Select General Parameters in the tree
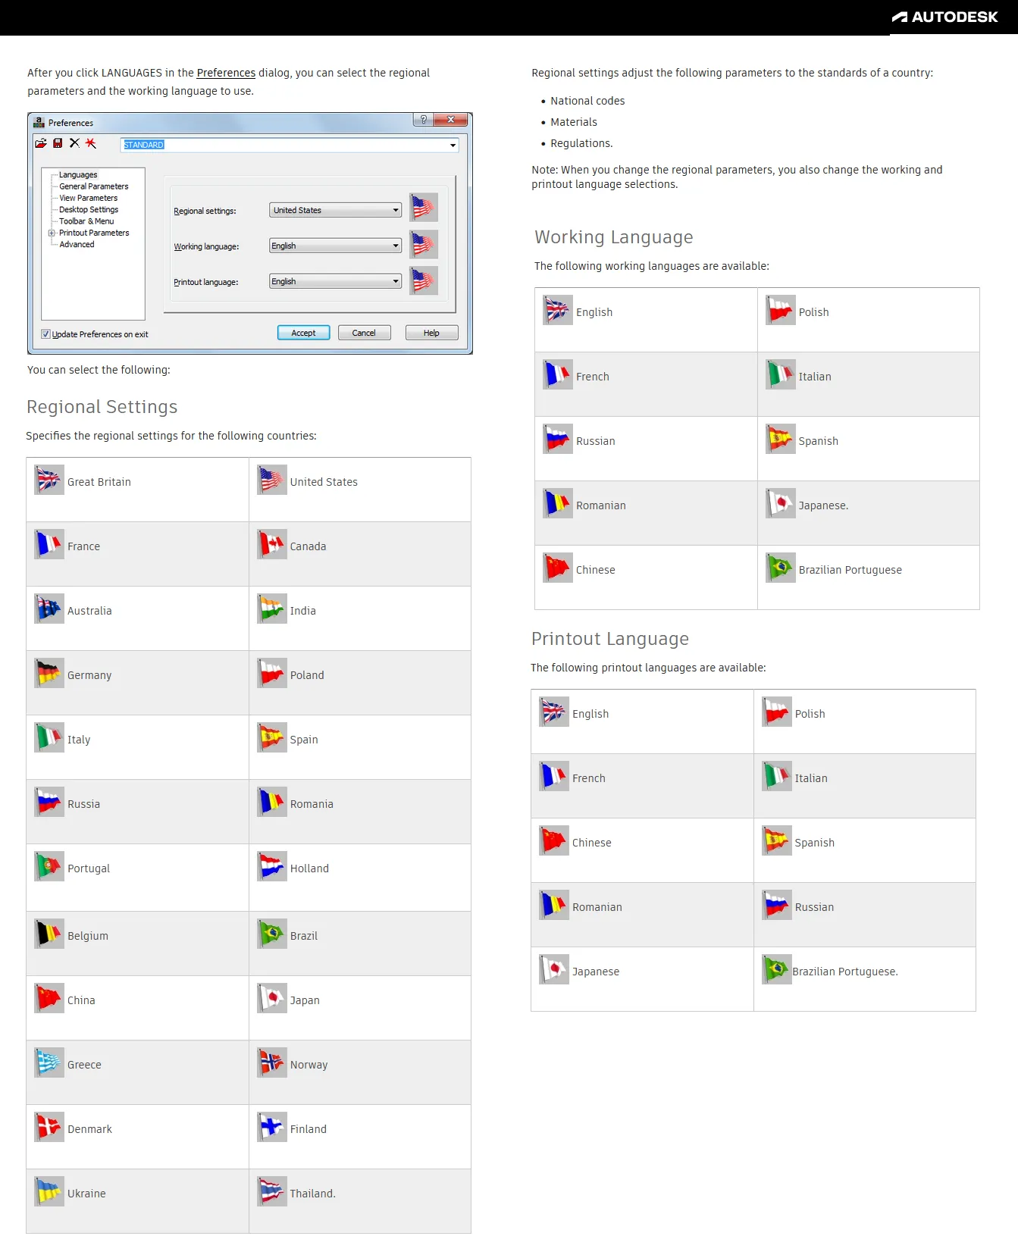 94,186
